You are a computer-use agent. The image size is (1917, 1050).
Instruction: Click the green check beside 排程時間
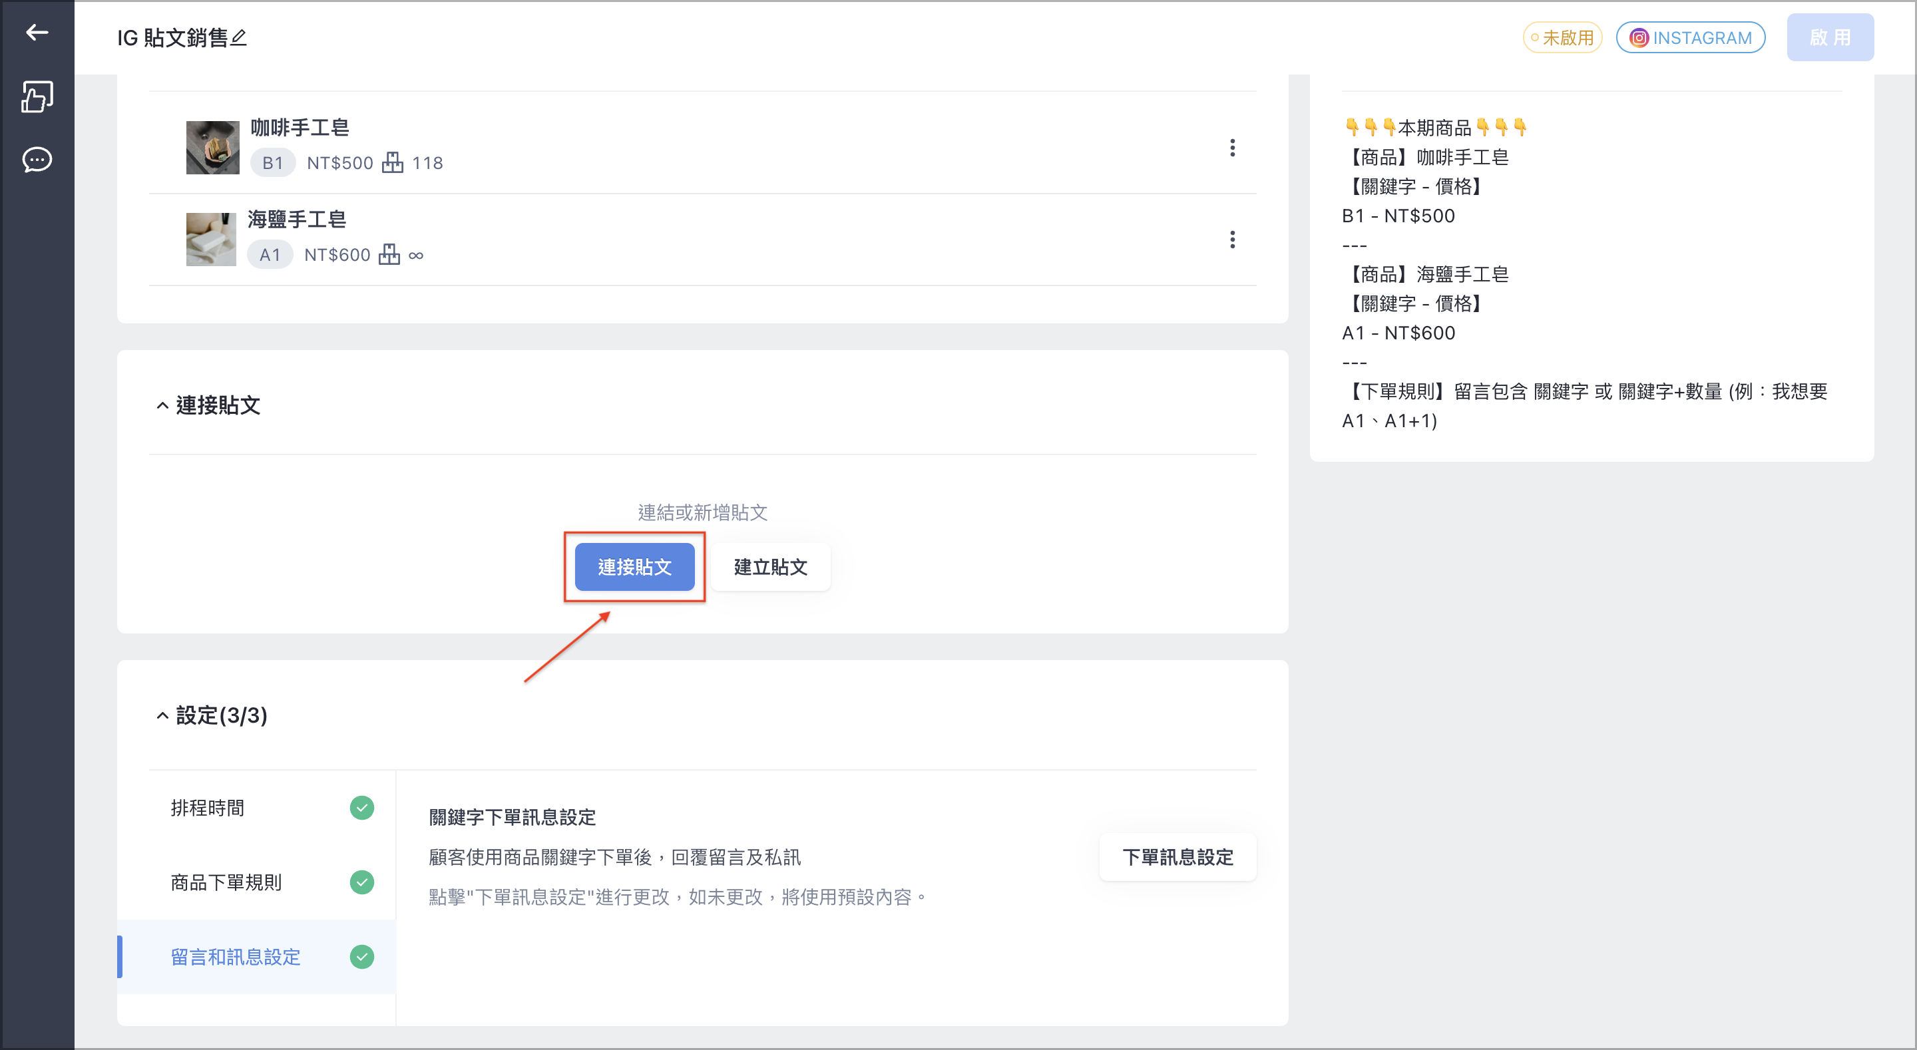click(361, 807)
